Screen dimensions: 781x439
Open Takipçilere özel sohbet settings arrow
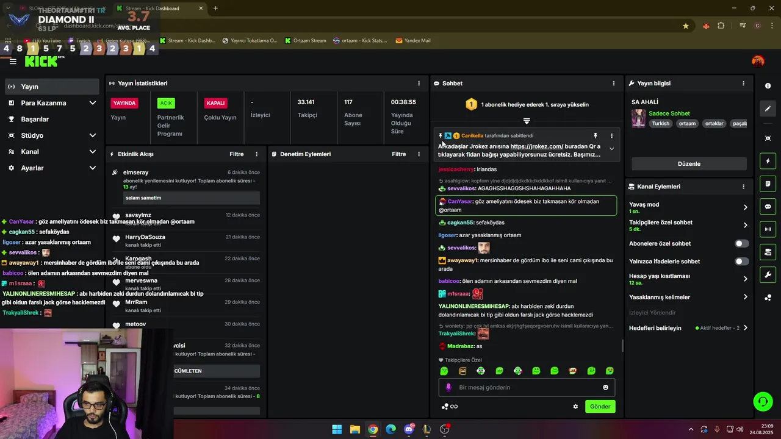pos(745,225)
